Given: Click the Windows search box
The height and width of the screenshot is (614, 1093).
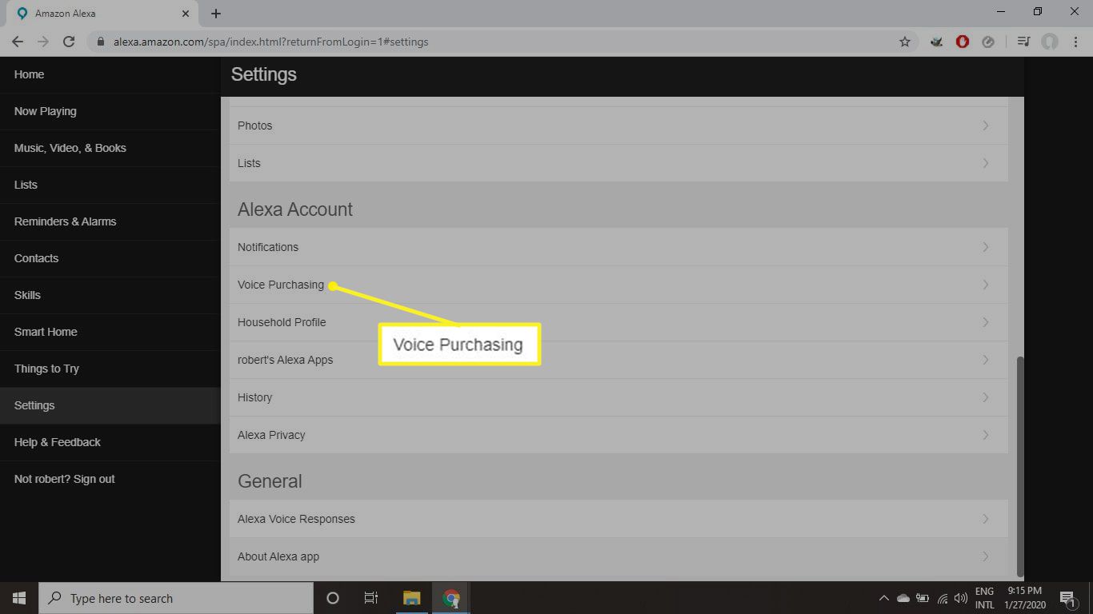Looking at the screenshot, I should [176, 598].
